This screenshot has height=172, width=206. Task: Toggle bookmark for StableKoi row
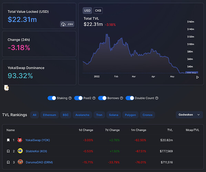tap(8, 151)
